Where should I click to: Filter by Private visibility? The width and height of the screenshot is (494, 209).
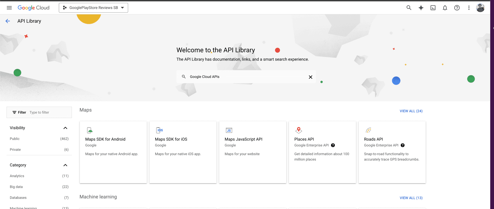click(x=15, y=150)
